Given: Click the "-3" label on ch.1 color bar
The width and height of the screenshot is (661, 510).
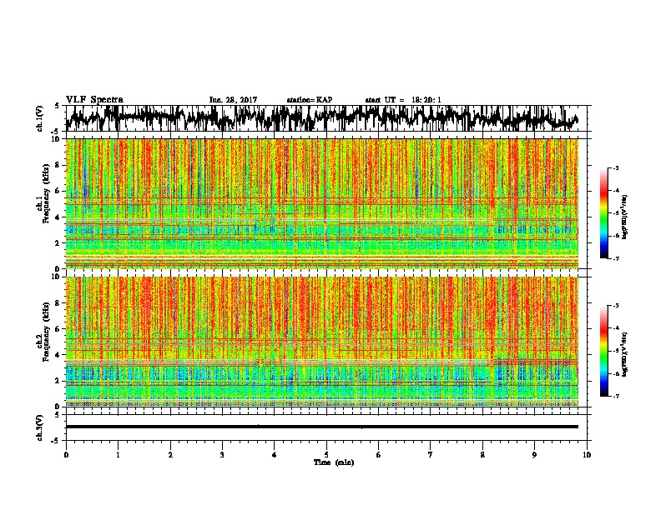Looking at the screenshot, I should (615, 168).
